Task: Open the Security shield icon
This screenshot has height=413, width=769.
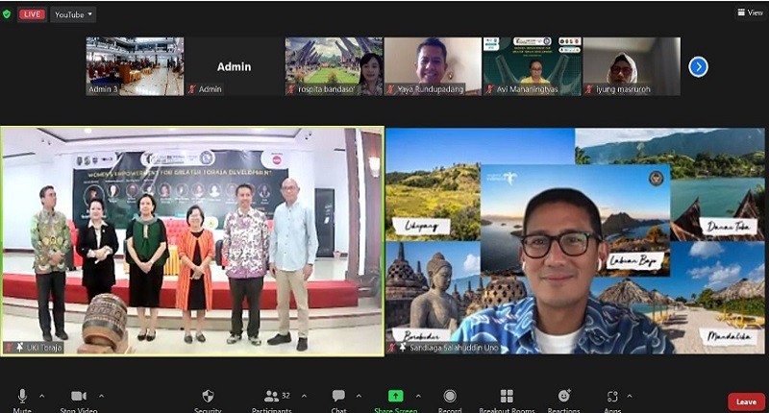Action: point(208,396)
